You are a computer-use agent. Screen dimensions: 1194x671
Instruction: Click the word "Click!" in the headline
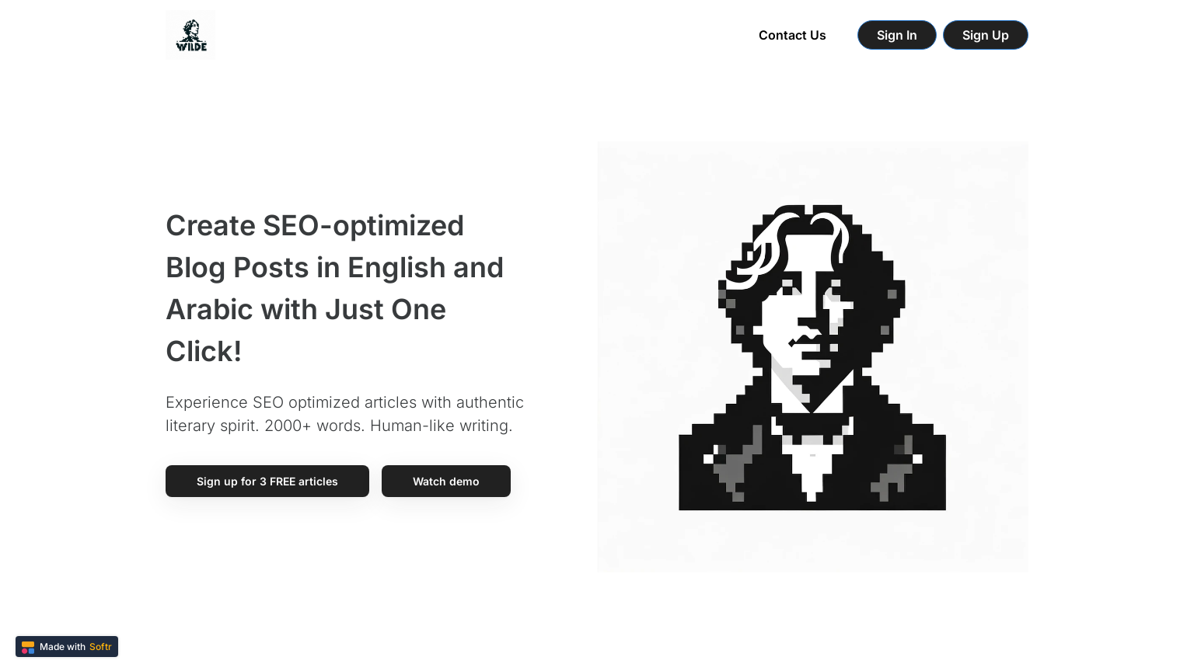[x=204, y=352]
